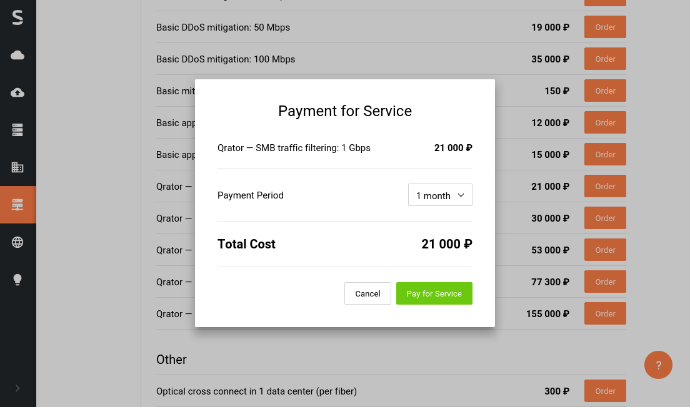Click the Total Cost label

coord(246,244)
